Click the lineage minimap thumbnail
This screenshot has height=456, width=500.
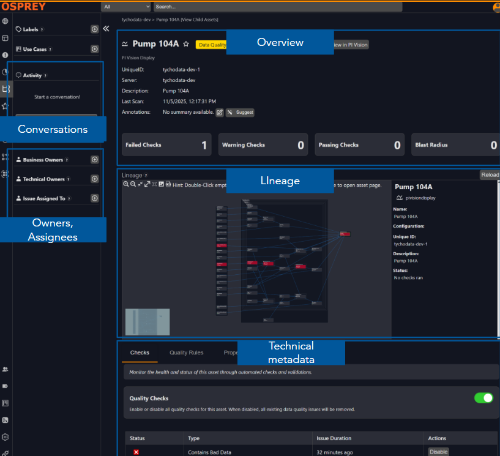click(x=146, y=321)
